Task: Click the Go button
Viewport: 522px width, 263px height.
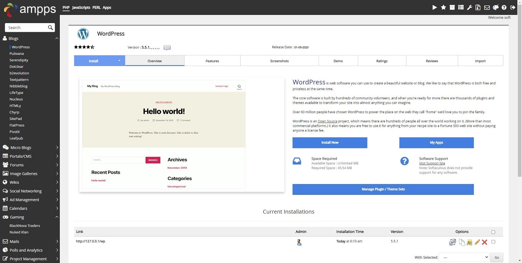Action: 497,257
